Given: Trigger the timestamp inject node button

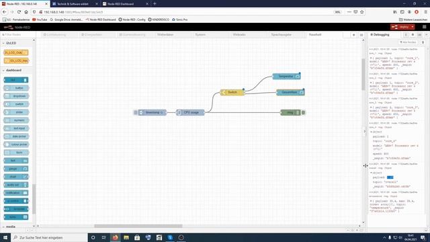Looking at the screenshot, I should pos(136,112).
